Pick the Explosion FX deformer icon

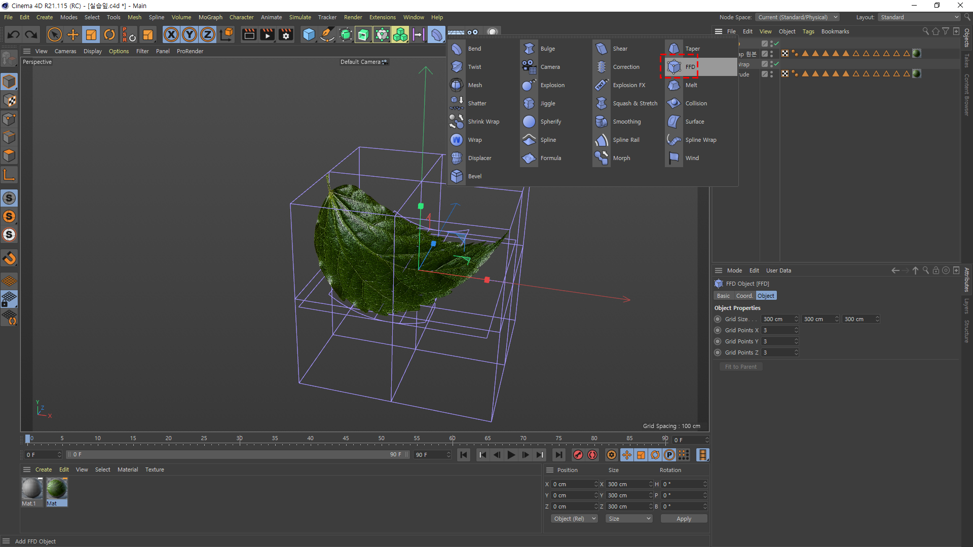602,85
